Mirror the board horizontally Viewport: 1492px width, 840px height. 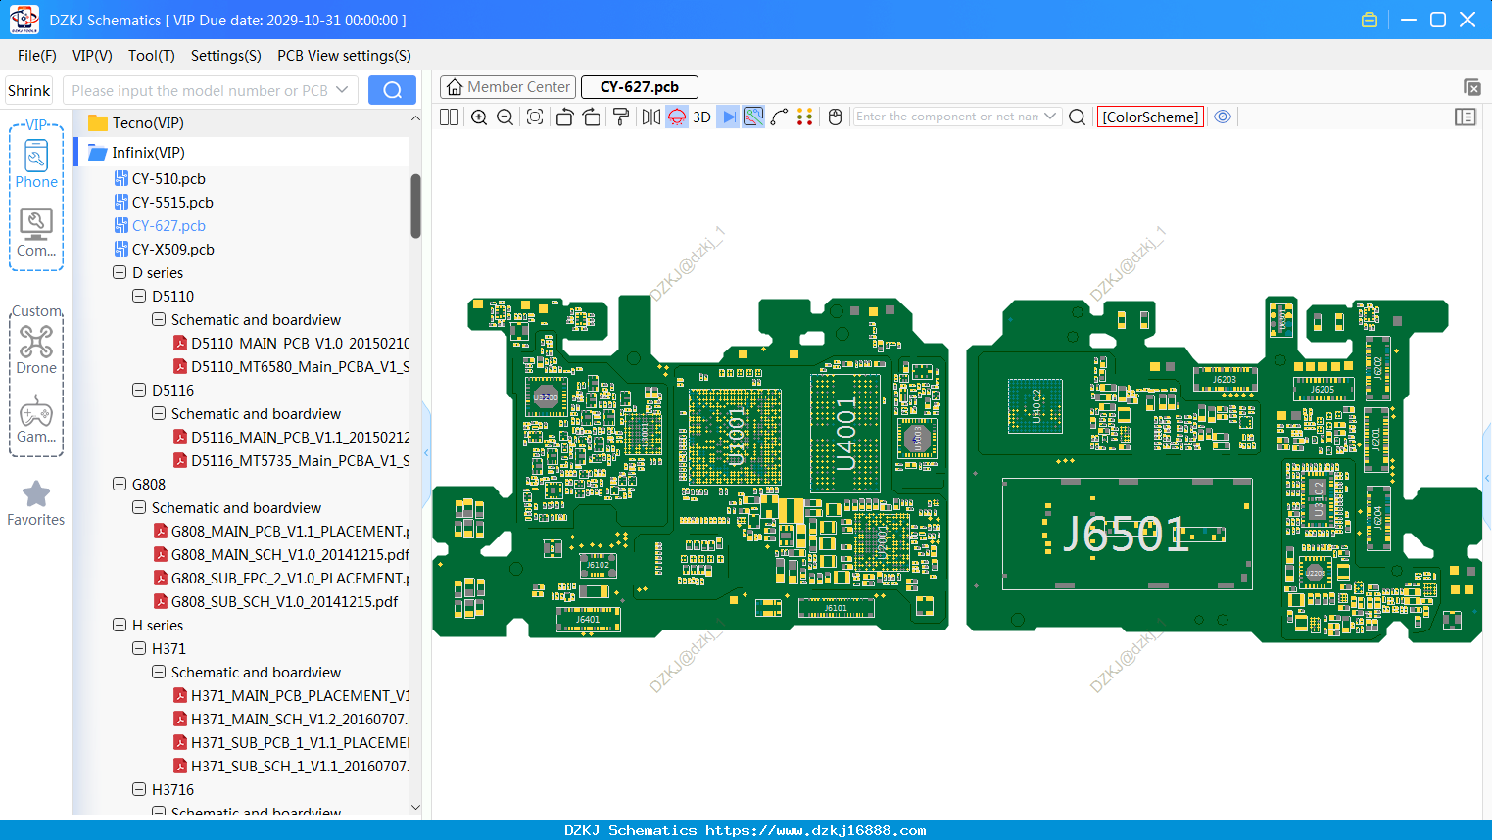tap(651, 117)
